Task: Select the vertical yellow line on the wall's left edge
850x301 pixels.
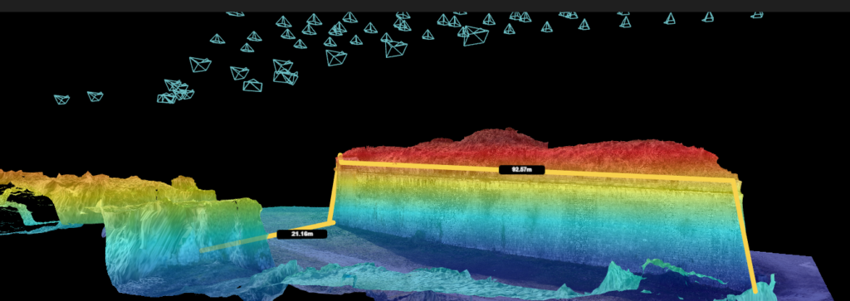Action: tap(335, 190)
